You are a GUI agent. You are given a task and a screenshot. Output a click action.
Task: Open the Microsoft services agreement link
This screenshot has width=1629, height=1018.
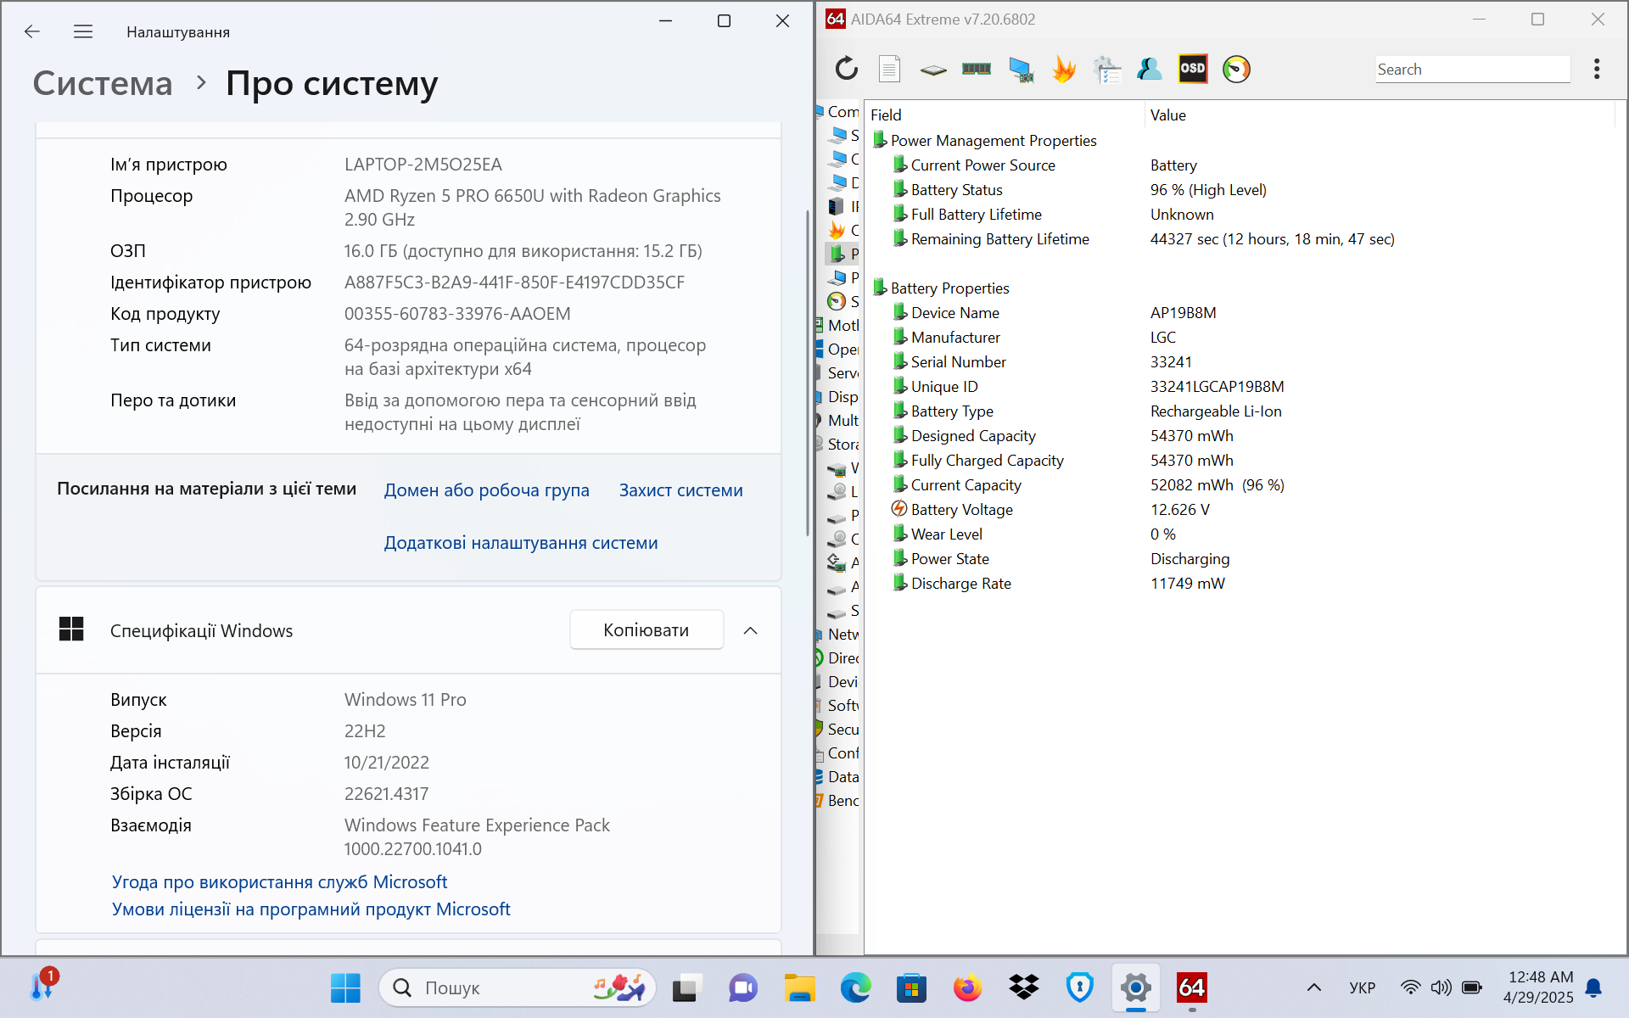[279, 882]
